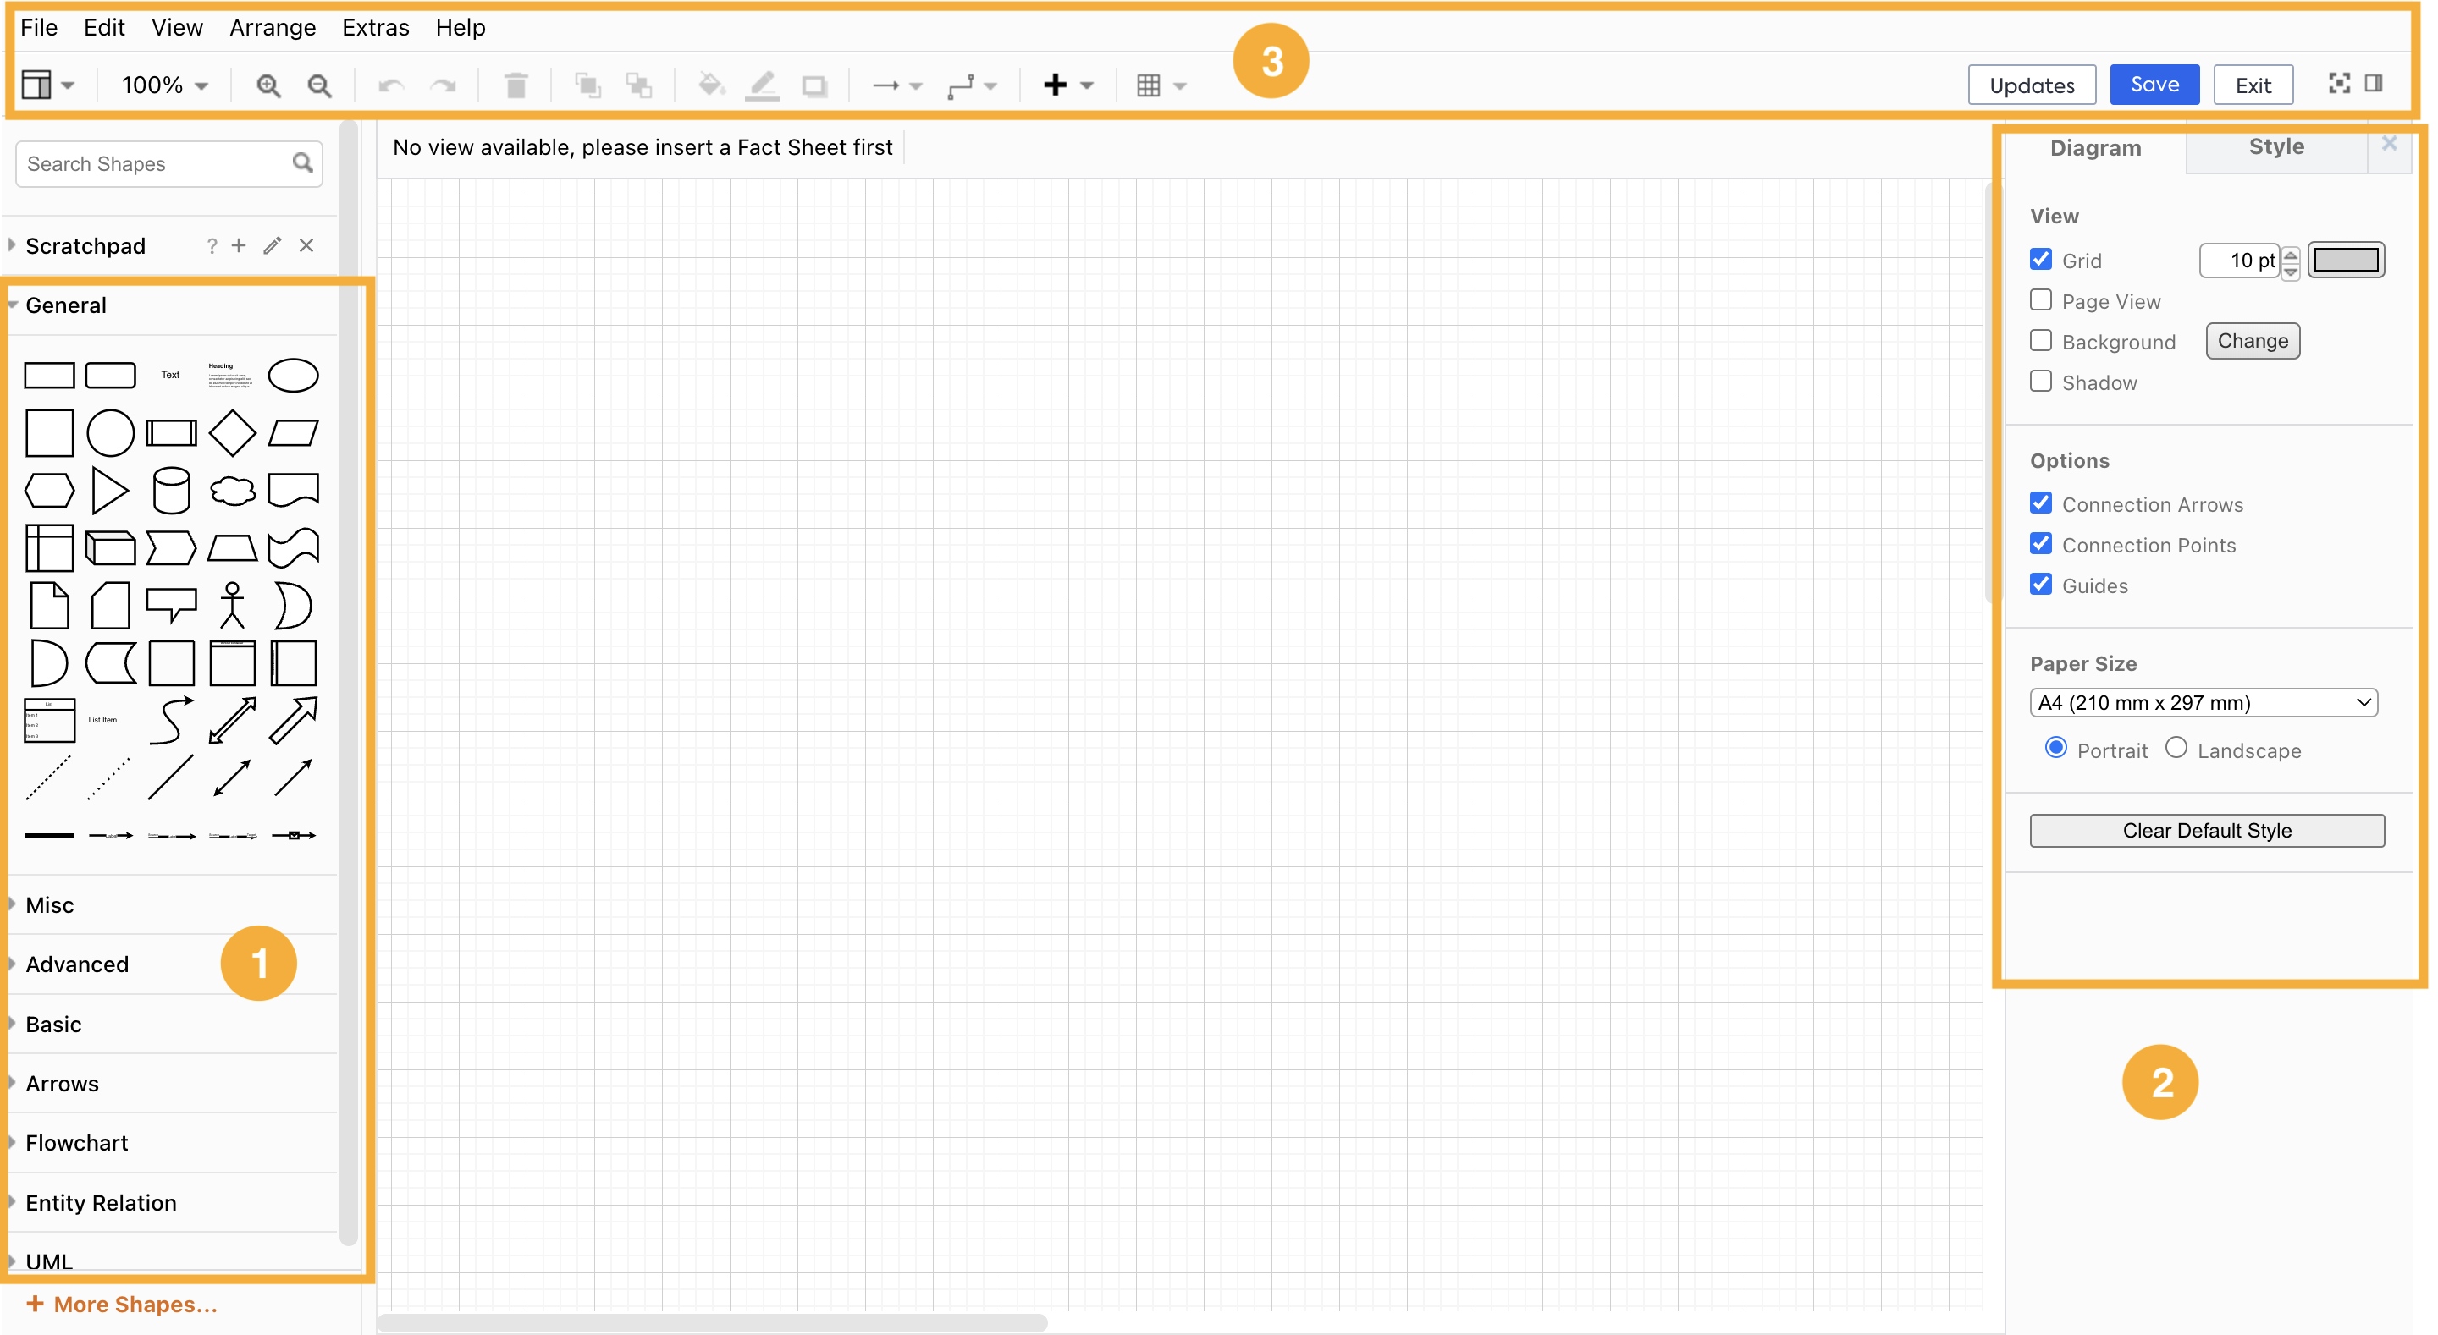
Task: Expand the Flowchart shapes section
Action: point(77,1142)
